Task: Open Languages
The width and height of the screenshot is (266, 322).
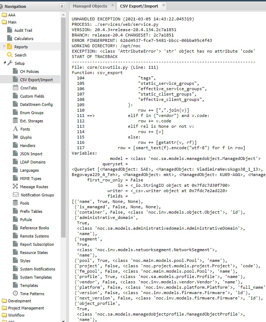Action: 29,170
